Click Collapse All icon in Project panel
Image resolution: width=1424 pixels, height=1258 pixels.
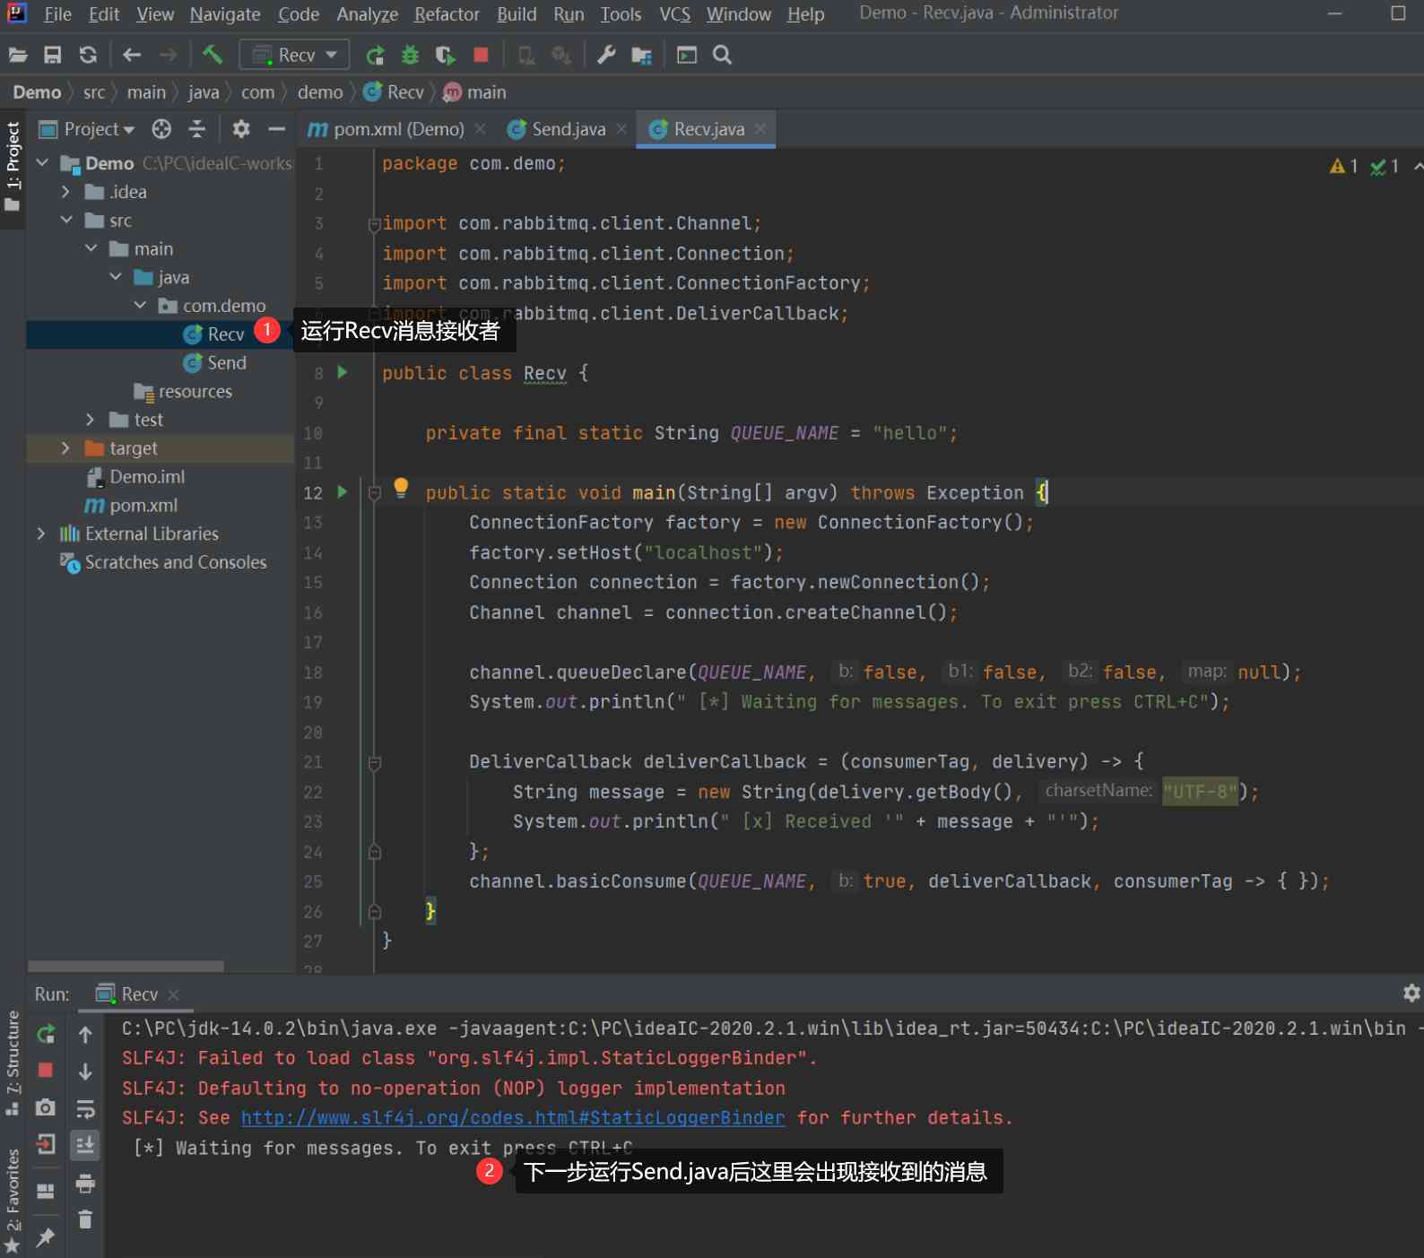(197, 129)
